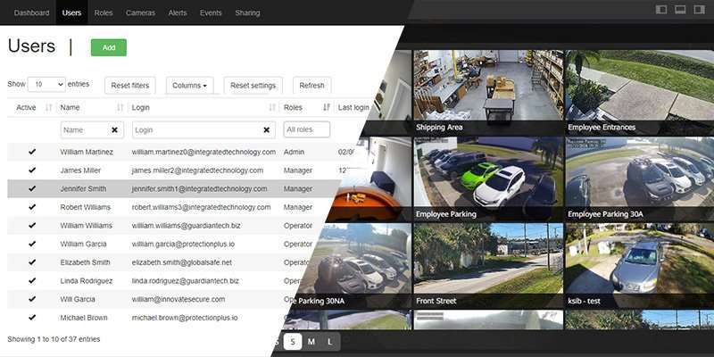This screenshot has height=357, width=714.
Task: Open the Front Street camera feed
Action: [x=488, y=265]
